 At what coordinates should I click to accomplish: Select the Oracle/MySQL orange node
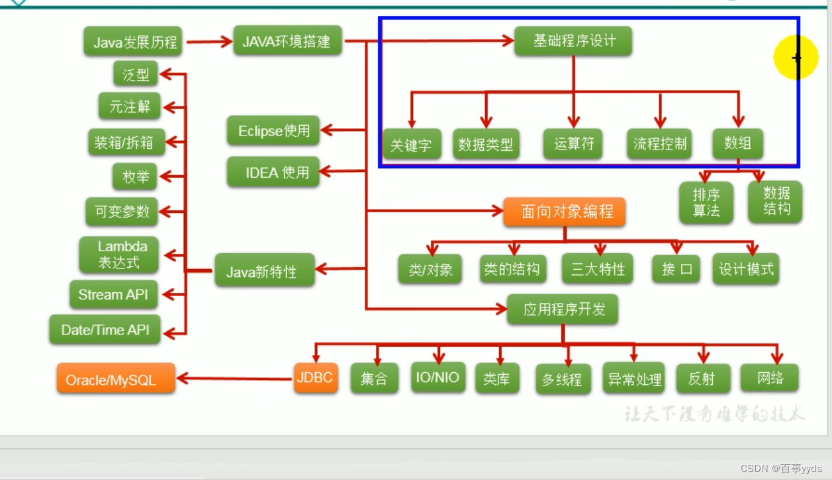click(115, 378)
